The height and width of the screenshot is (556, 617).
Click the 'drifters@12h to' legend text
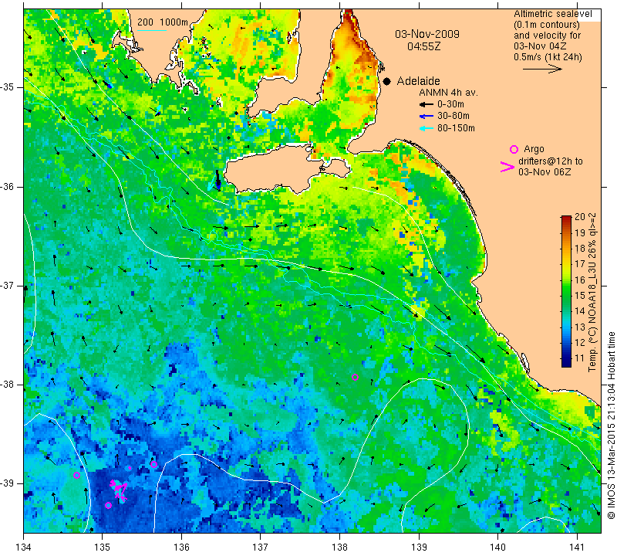point(551,161)
